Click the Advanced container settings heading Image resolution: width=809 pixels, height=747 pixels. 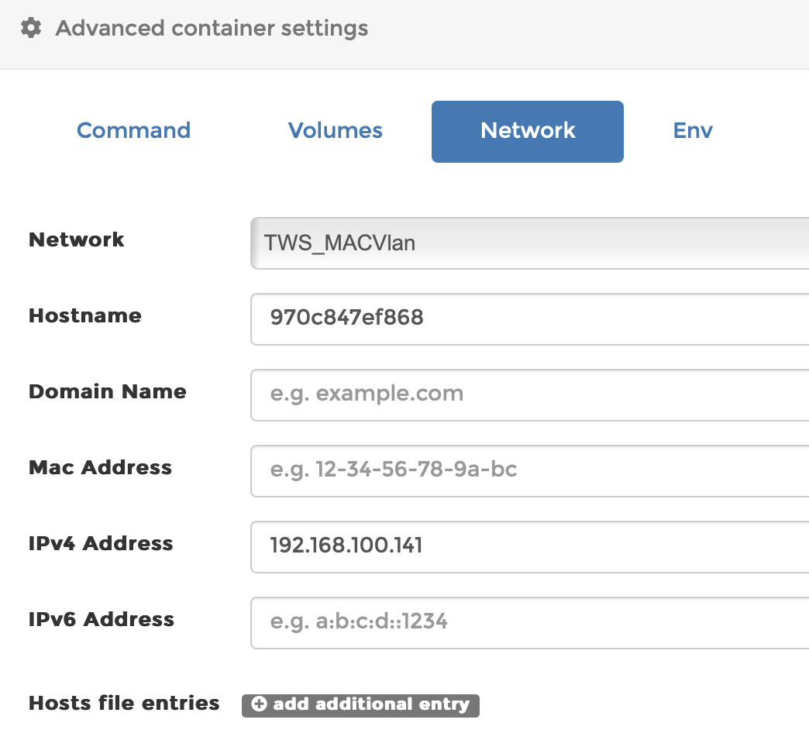(x=212, y=28)
